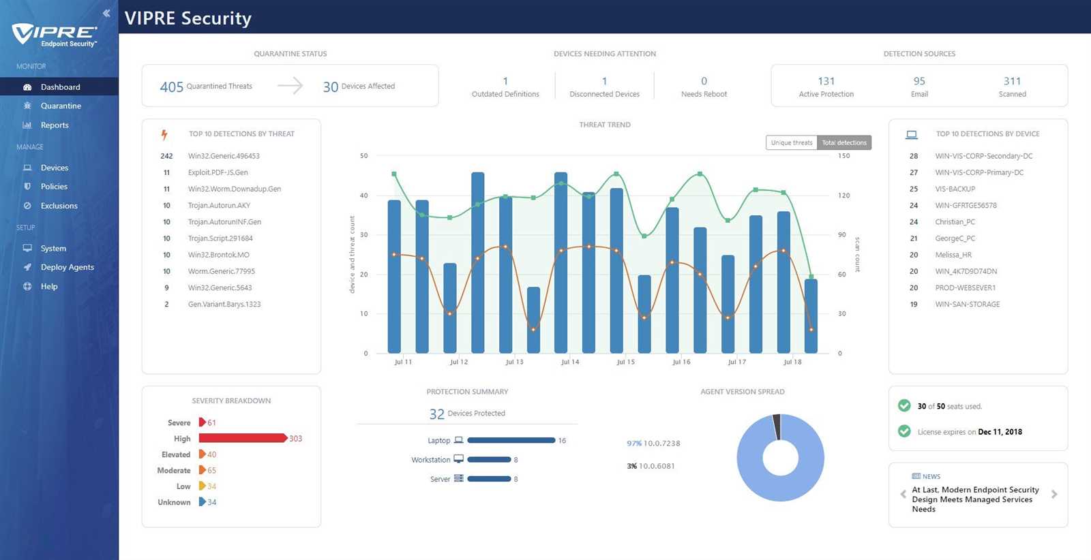Open 32 Devices Protected link
1091x560 pixels.
[467, 414]
